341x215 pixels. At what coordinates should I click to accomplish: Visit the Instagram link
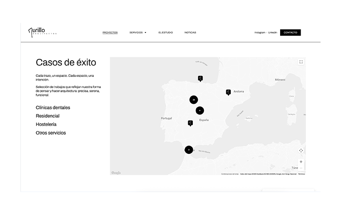pyautogui.click(x=260, y=32)
